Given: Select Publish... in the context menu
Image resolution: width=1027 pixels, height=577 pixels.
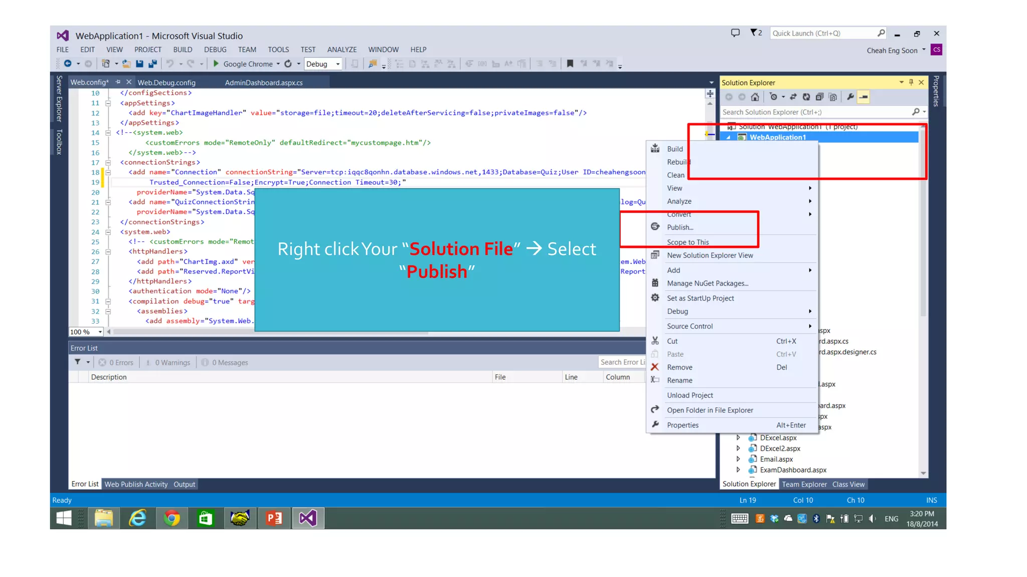Looking at the screenshot, I should click(x=680, y=227).
